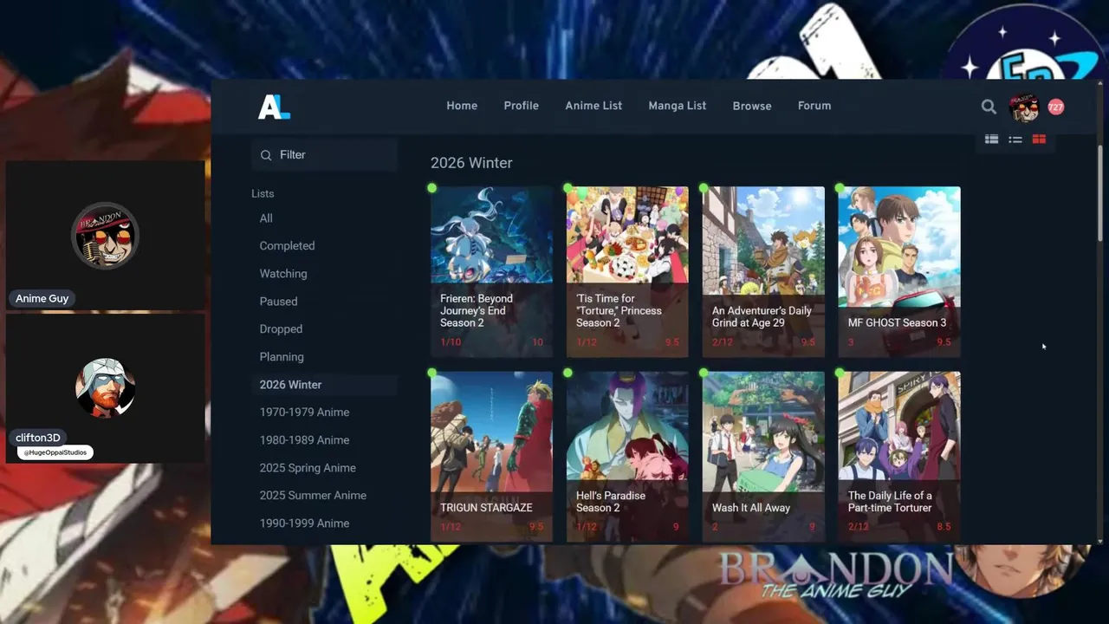
Task: Select the Planning list
Action: (x=282, y=357)
